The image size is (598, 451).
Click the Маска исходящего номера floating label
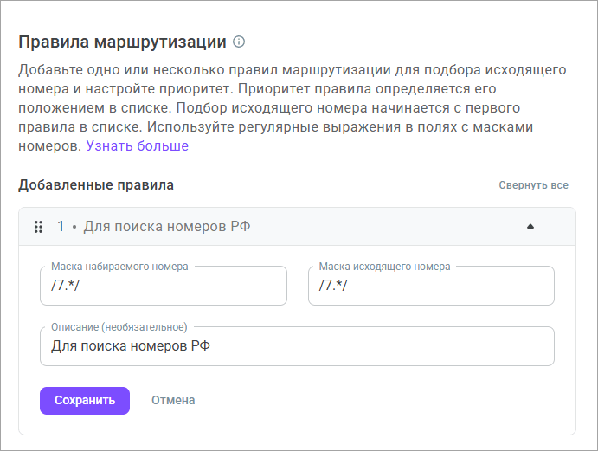[383, 267]
